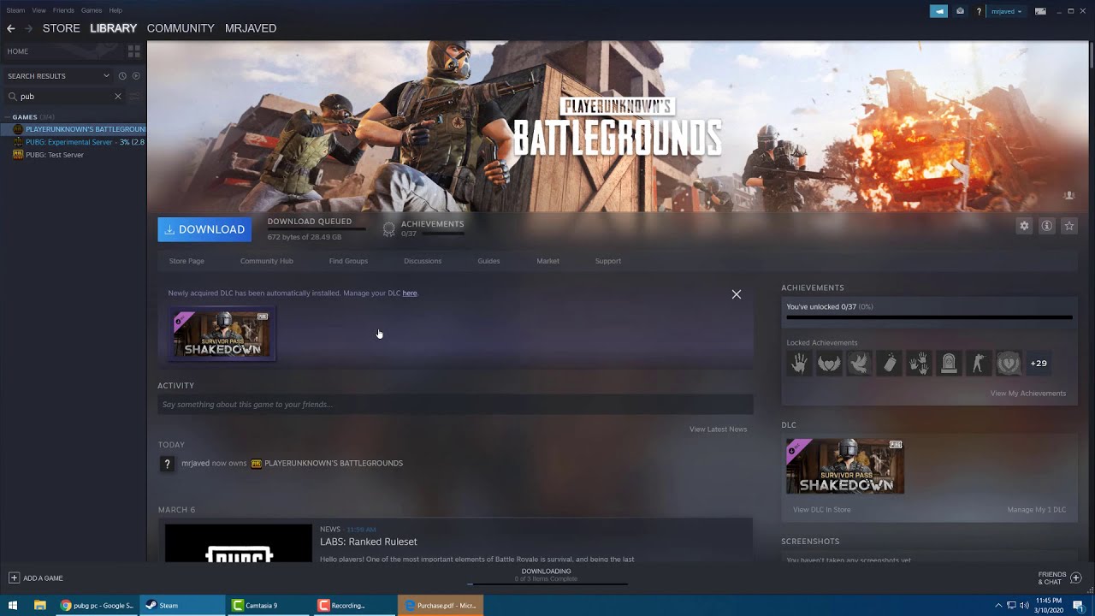Image resolution: width=1095 pixels, height=616 pixels.
Task: Open Friends & Chat plus icon
Action: coord(1076,578)
